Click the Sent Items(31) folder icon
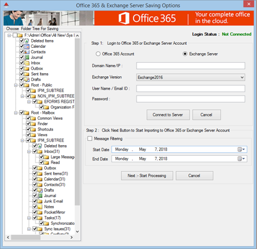257x249 pixels. [x=40, y=173]
